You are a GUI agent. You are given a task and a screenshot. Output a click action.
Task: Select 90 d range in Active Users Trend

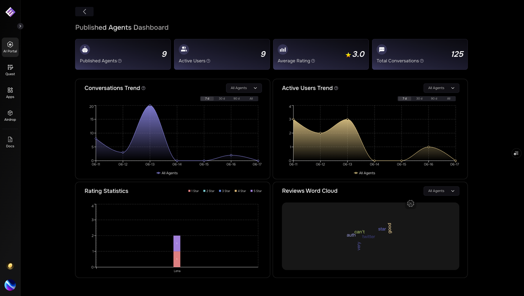[434, 99]
